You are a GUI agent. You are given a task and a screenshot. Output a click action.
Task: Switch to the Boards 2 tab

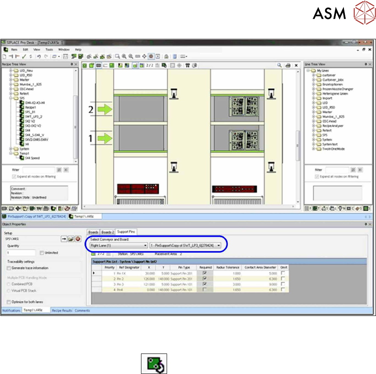point(107,232)
